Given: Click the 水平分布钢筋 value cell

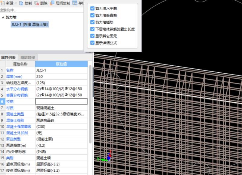Looking at the screenshot, I should point(61,89).
